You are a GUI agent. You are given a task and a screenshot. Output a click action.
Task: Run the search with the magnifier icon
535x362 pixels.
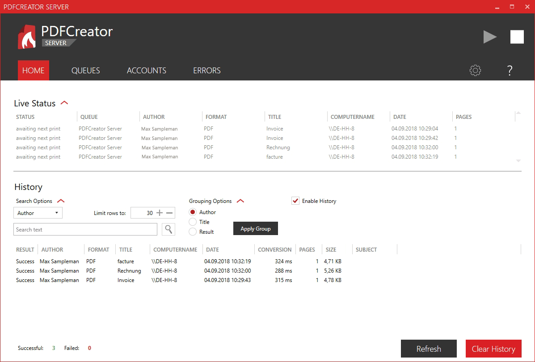168,229
